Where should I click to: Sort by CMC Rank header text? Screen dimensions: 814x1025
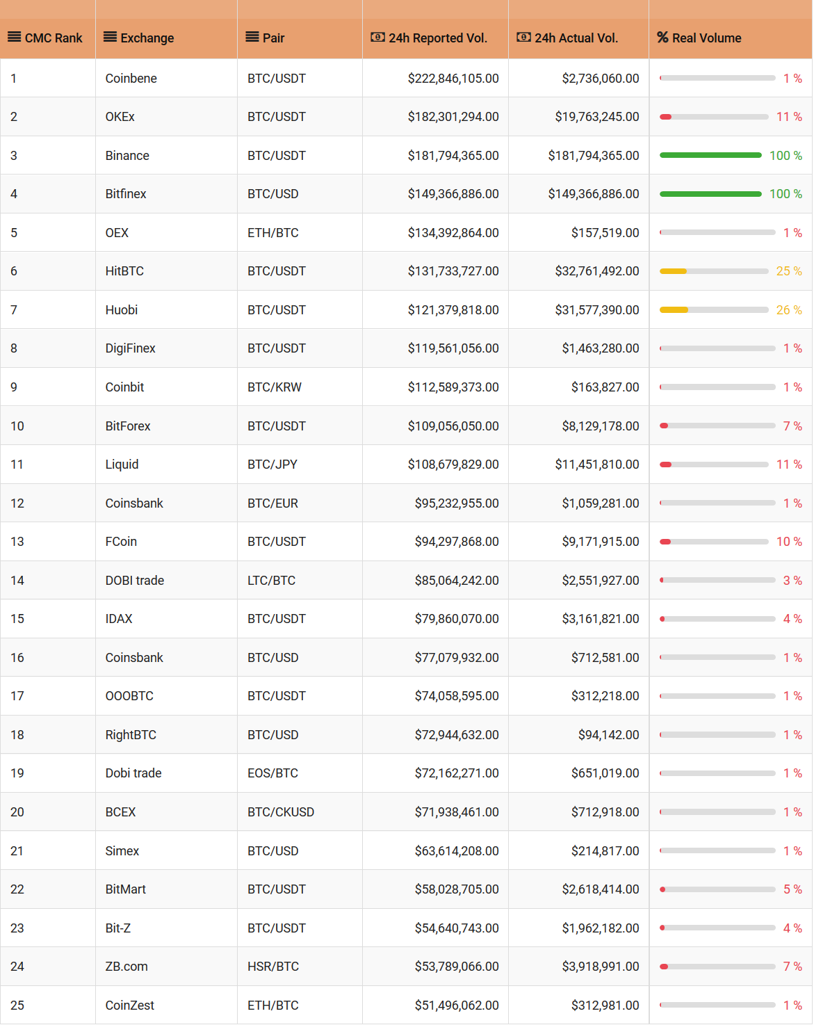coord(54,38)
